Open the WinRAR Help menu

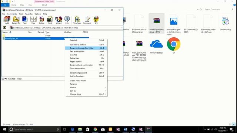(x=45, y=14)
